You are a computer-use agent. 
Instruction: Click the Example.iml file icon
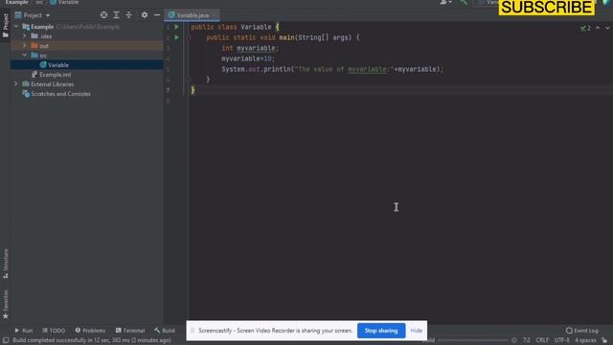pos(34,75)
